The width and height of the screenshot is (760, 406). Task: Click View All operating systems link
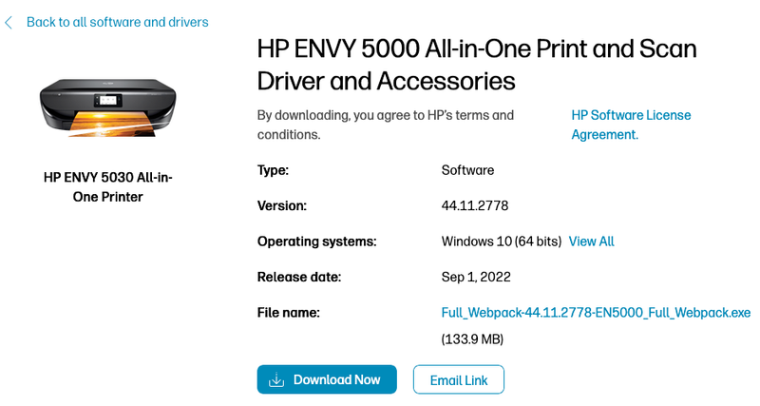tap(591, 242)
